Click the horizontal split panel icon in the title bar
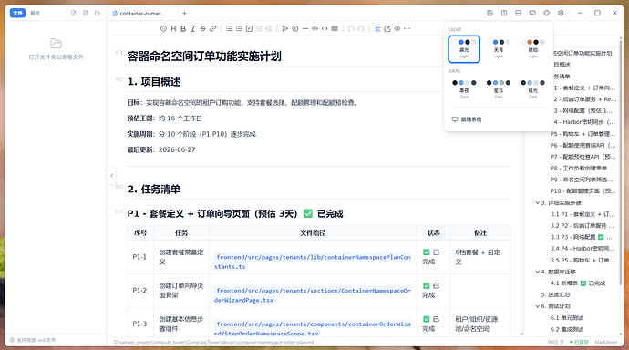The image size is (629, 350). tap(519, 13)
